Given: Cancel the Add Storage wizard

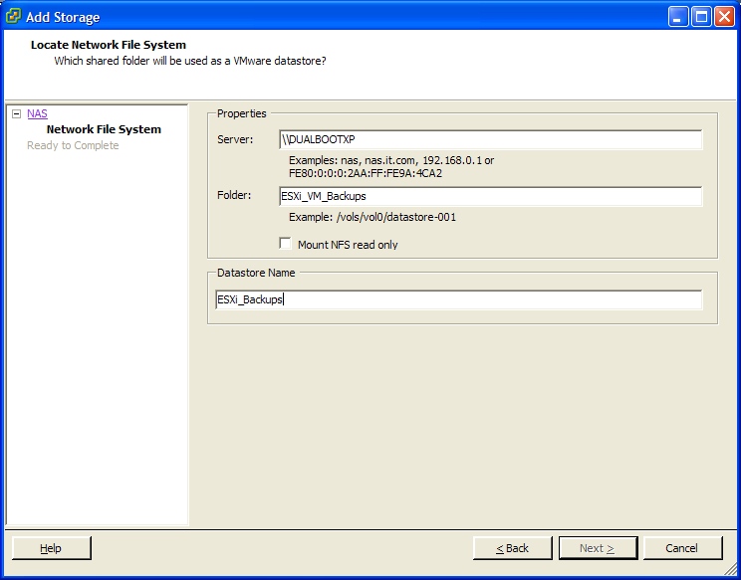Looking at the screenshot, I should coord(682,548).
